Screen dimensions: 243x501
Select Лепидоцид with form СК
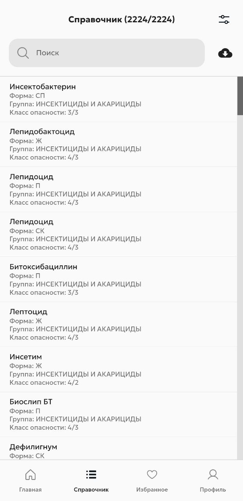pos(117,234)
